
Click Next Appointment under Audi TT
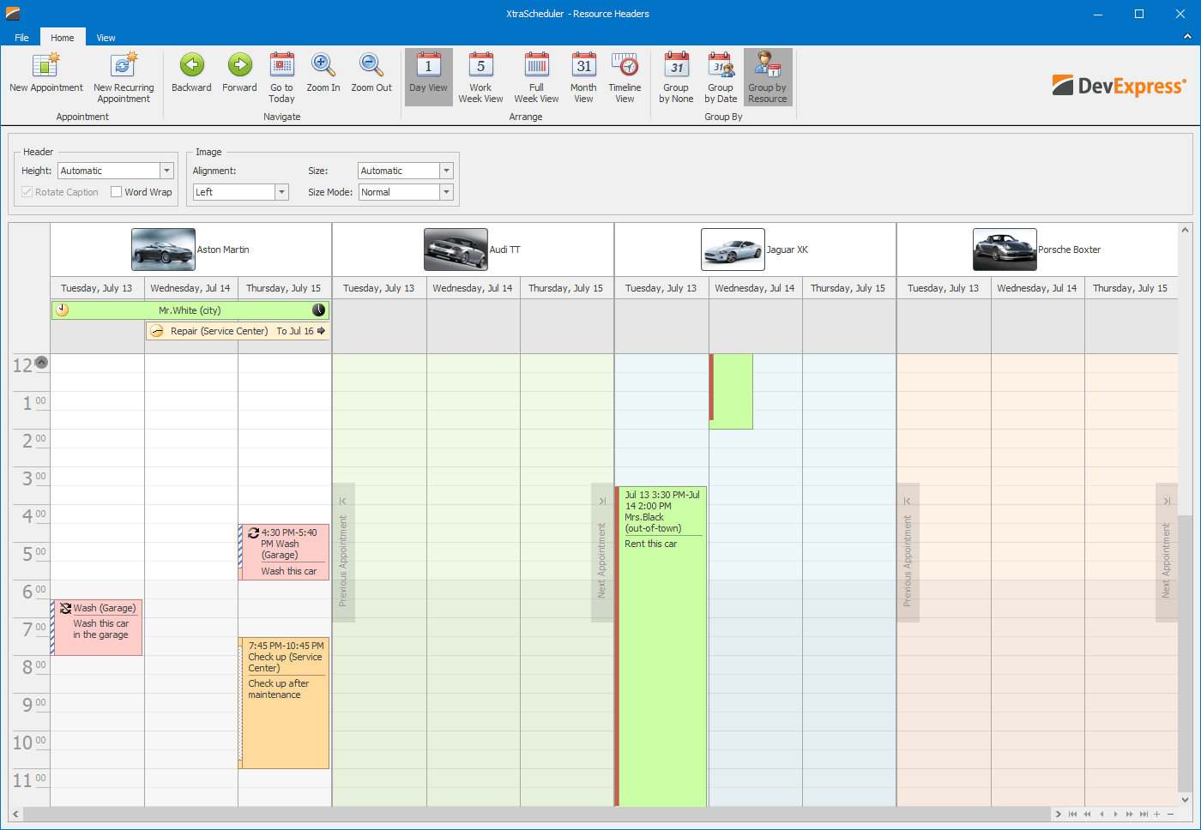pyautogui.click(x=602, y=553)
